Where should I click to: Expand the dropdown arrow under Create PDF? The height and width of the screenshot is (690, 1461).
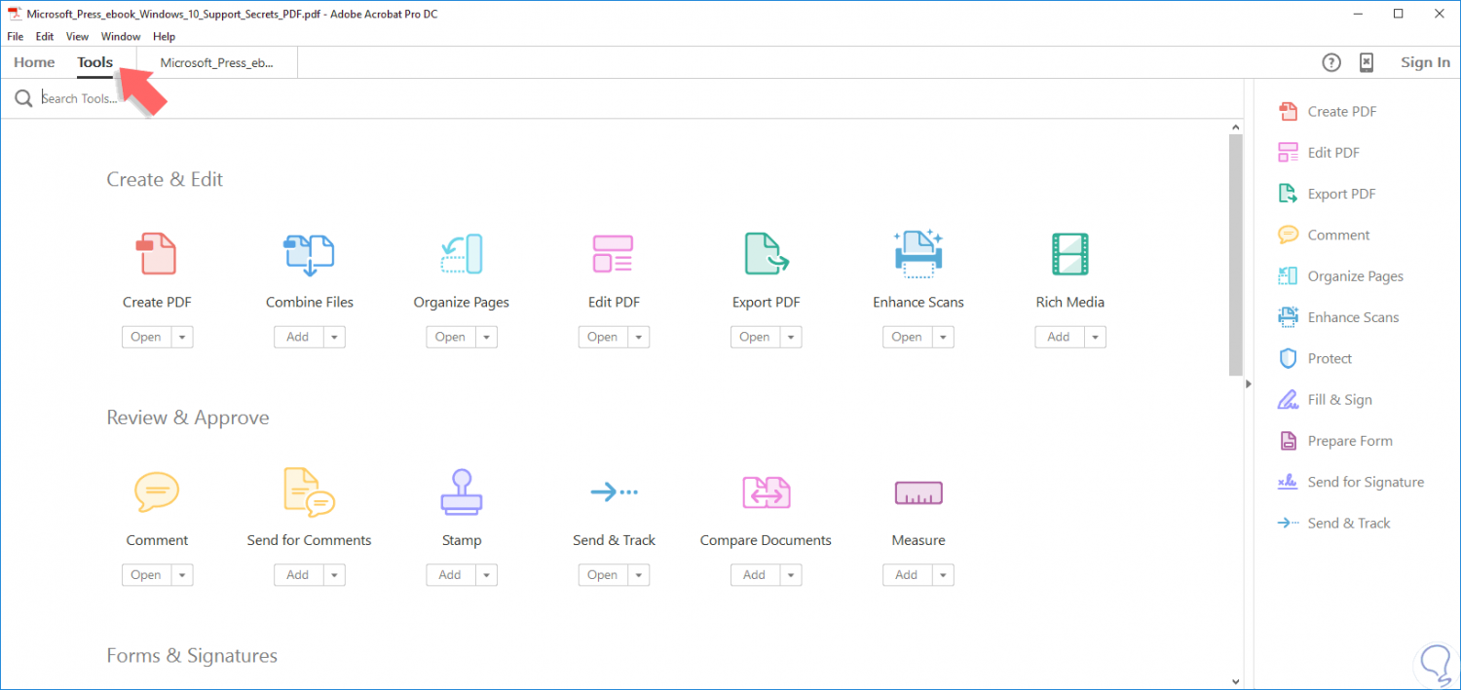tap(182, 338)
